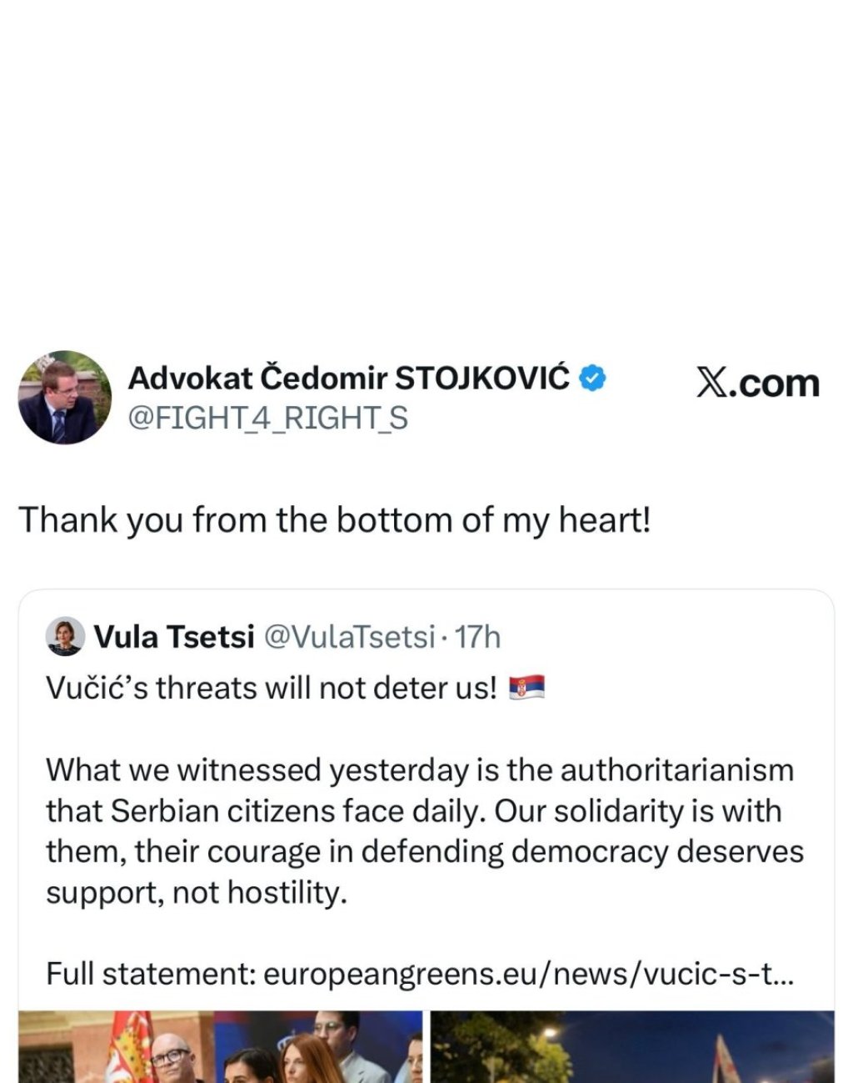The height and width of the screenshot is (1083, 853).
Task: Click Vula Tsetsi's small profile avatar
Action: point(65,637)
